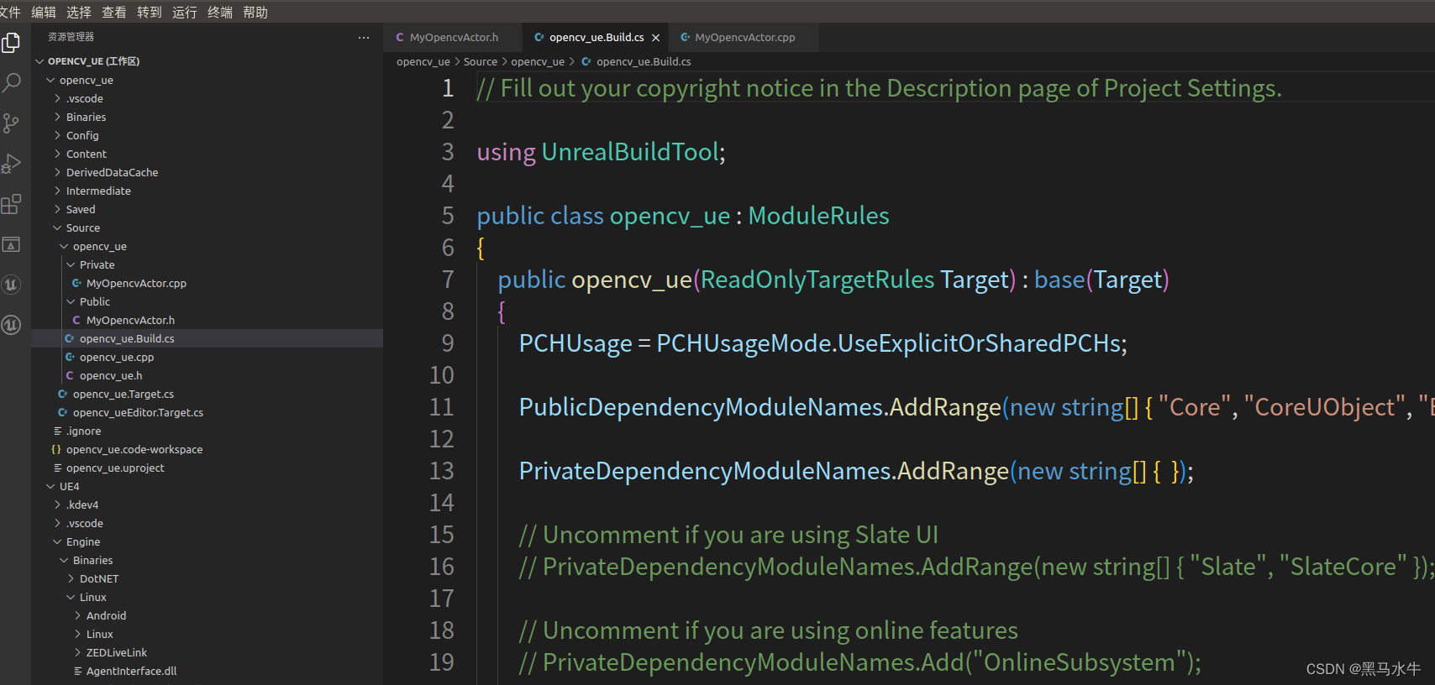Click the C icon of MyOpencvActor.h in tree
Viewport: 1435px width, 685px height.
76,320
